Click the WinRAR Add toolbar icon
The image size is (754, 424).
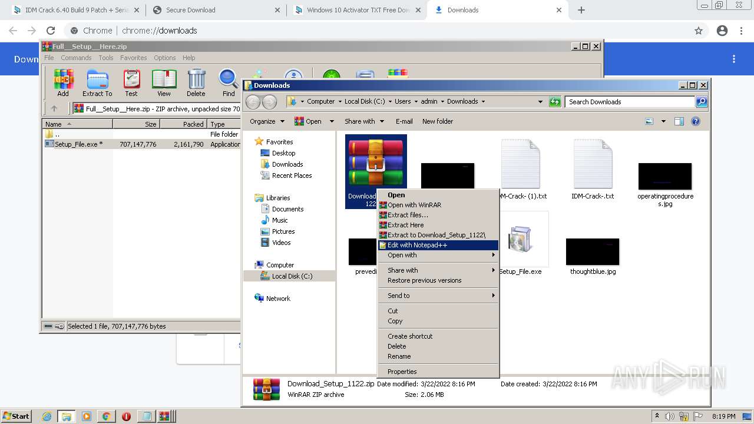point(63,82)
